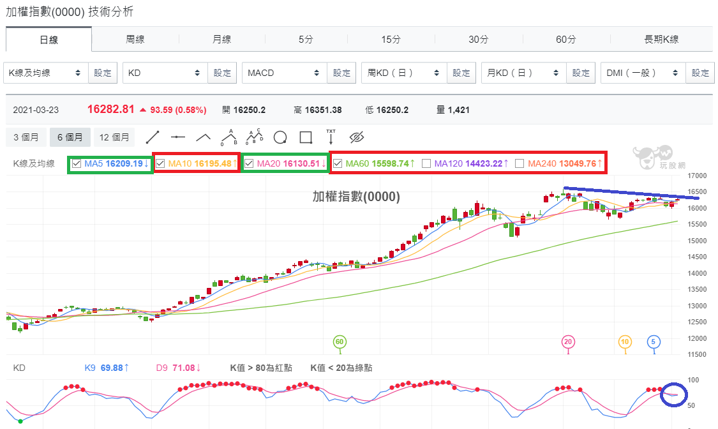718x429 pixels.
Task: Toggle the MA5 moving average checkbox
Action: pyautogui.click(x=77, y=163)
